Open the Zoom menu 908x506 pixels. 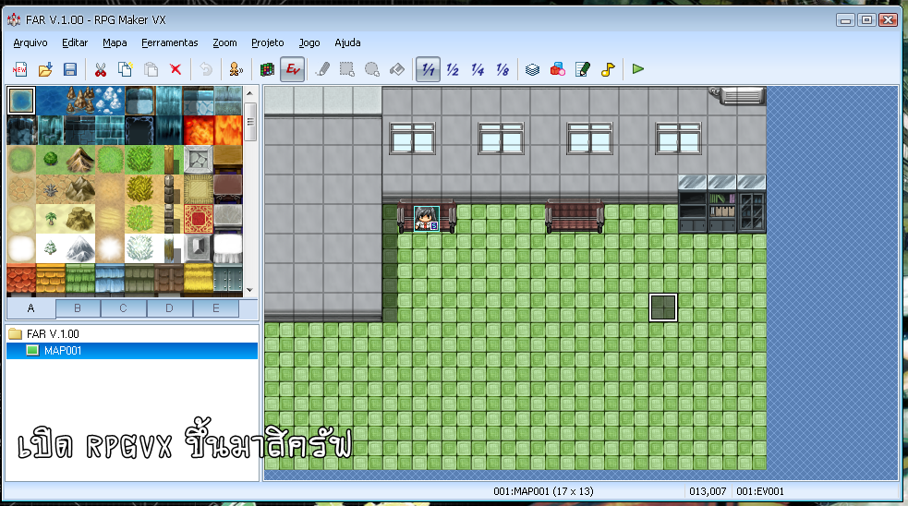[x=224, y=42]
